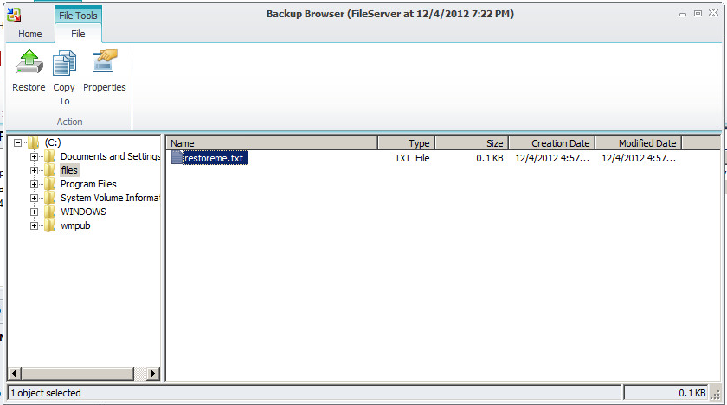Click the creation date cell of restoreme.txt
The width and height of the screenshot is (727, 405).
552,158
